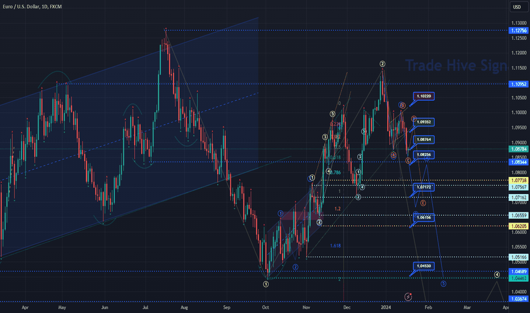
Task: Select the blue circled 5 wave label
Action: click(x=444, y=283)
